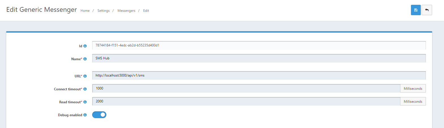The width and height of the screenshot is (444, 128).
Task: Open Settings from the breadcrumb
Action: [x=104, y=11]
